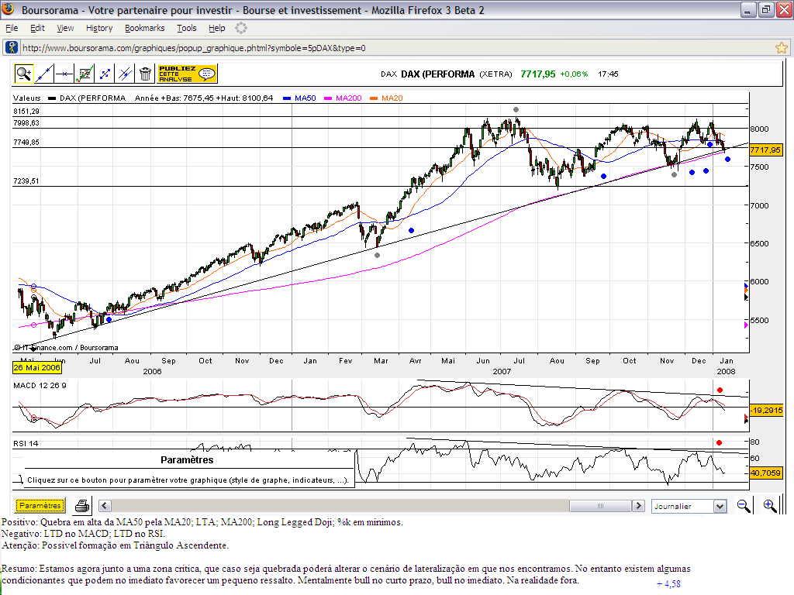Click the printer icon
Screen dimensions: 794x595
click(x=82, y=506)
